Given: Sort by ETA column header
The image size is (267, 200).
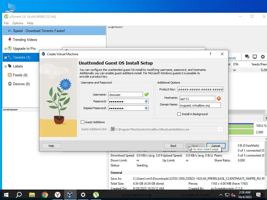Looking at the screenshot, I should (236, 64).
